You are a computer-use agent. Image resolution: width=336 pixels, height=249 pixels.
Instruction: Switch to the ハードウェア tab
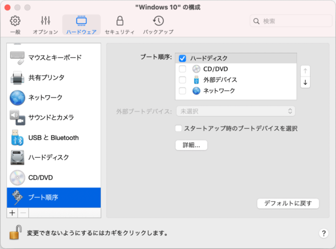coord(82,25)
